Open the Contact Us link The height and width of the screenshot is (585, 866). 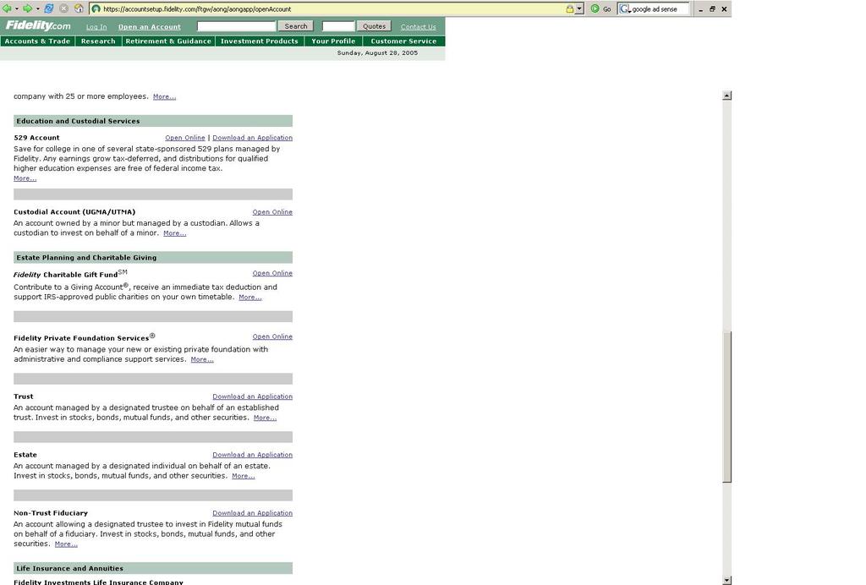click(418, 26)
